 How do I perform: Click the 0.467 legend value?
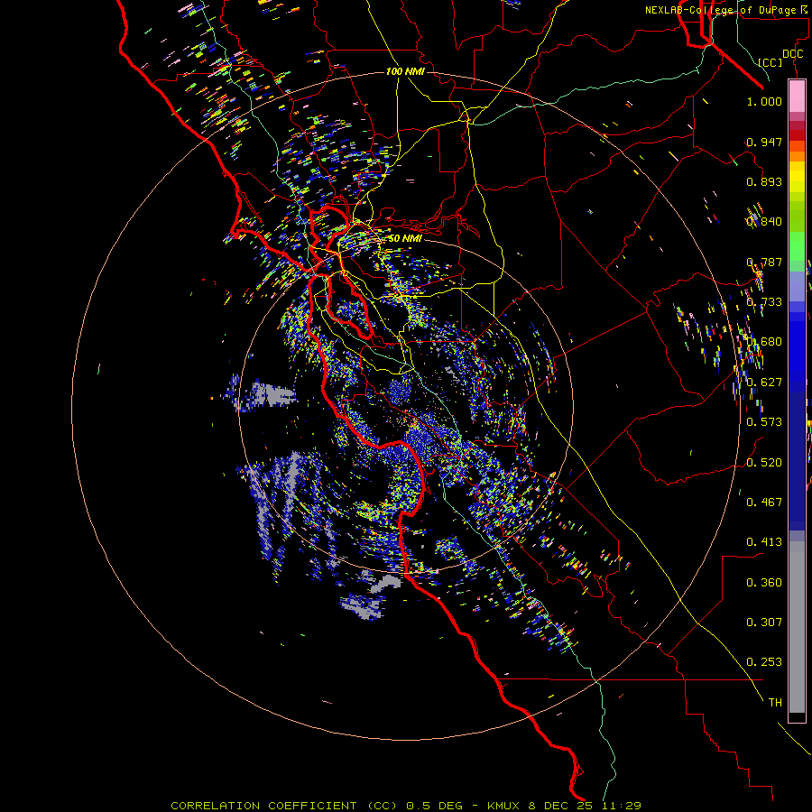point(764,502)
